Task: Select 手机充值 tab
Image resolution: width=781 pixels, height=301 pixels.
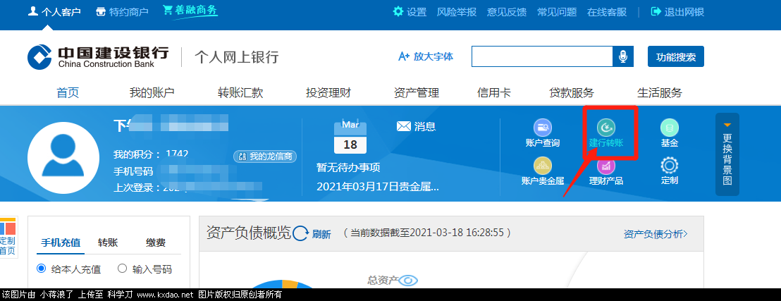Action: click(x=61, y=243)
